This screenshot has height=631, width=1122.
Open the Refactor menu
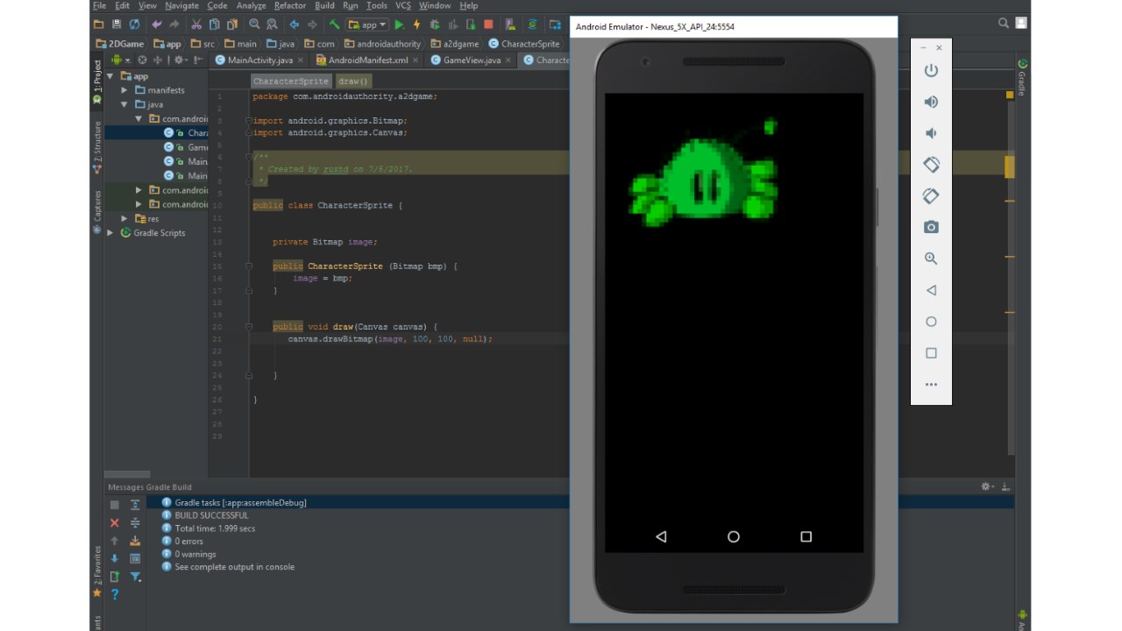click(290, 6)
